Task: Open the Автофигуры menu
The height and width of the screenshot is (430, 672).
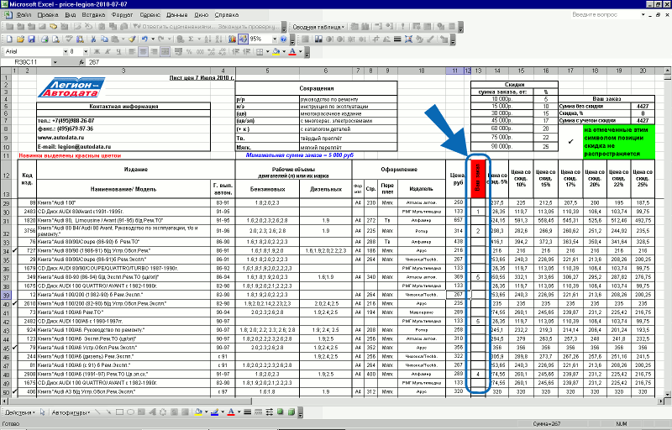Action: tap(71, 412)
